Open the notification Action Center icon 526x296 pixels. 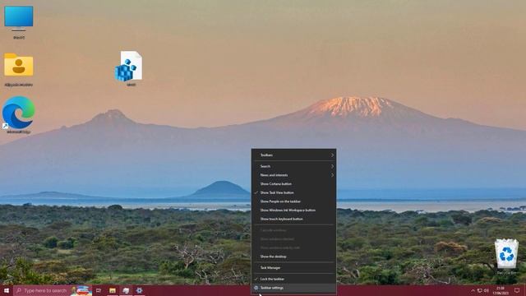[x=517, y=290]
